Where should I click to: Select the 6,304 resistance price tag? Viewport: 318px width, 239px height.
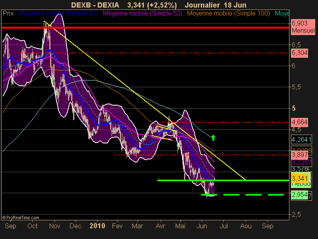299,53
